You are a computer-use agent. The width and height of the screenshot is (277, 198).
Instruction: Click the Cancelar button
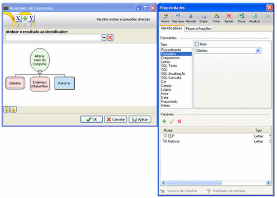(116, 119)
